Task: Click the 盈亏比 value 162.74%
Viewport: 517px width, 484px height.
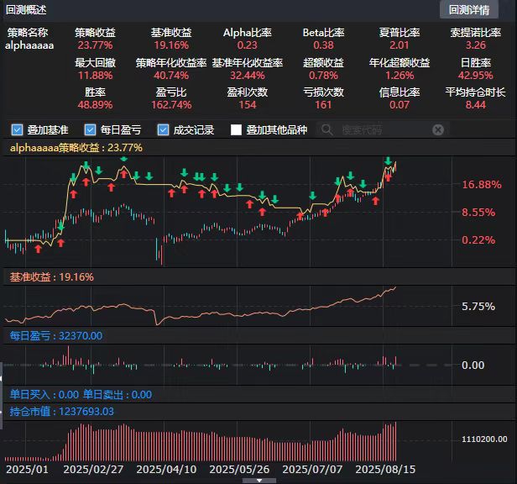Action: pyautogui.click(x=171, y=105)
